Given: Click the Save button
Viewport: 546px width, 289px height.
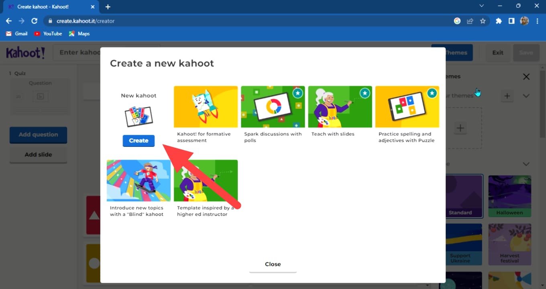Looking at the screenshot, I should (x=526, y=53).
